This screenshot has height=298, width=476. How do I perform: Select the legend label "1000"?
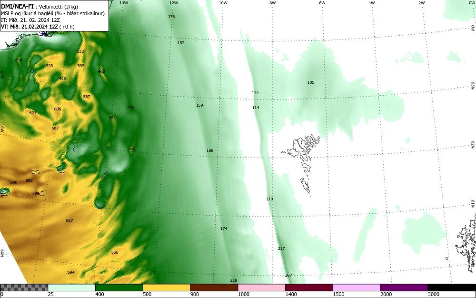pyautogui.click(x=243, y=294)
